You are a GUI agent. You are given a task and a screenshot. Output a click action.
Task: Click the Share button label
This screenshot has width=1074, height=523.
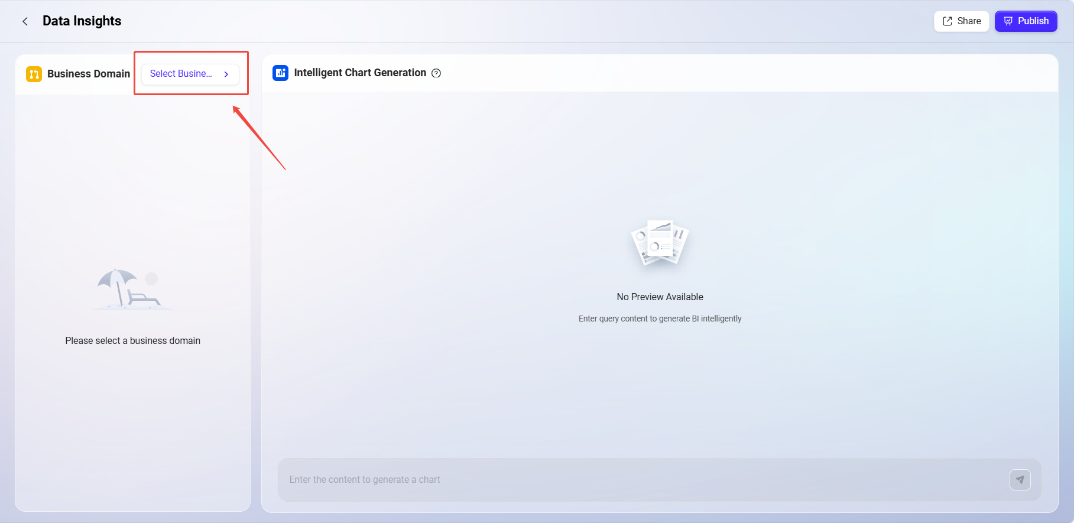[x=969, y=21]
